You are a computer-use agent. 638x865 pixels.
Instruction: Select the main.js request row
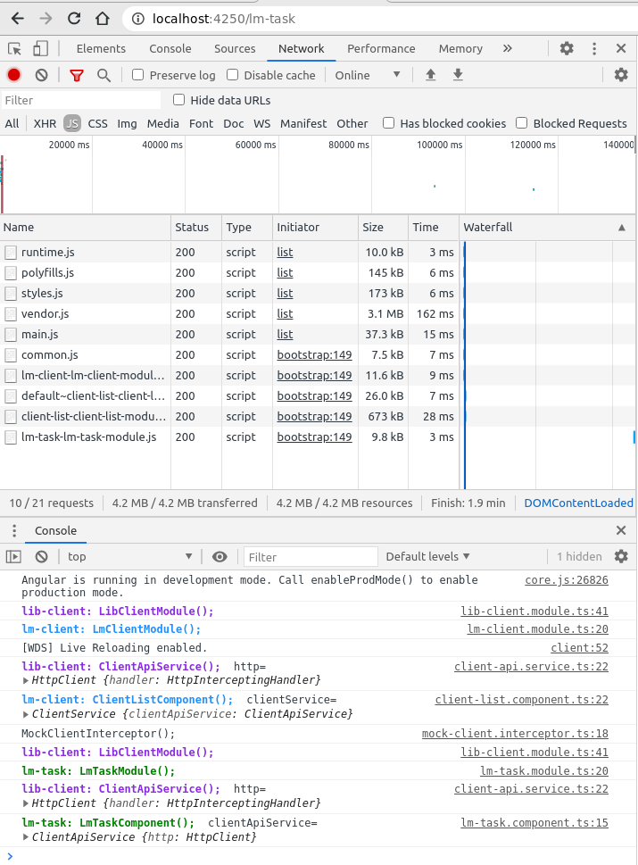point(229,334)
